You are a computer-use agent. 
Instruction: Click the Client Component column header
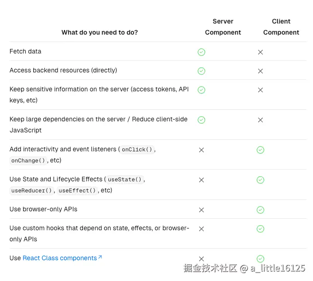click(x=281, y=27)
